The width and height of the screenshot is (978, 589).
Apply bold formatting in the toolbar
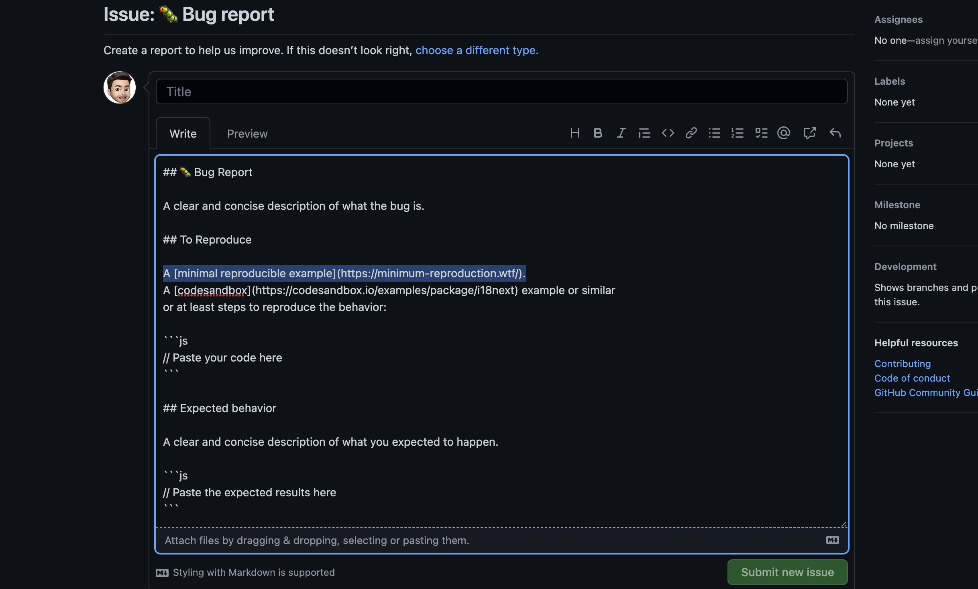pyautogui.click(x=598, y=133)
